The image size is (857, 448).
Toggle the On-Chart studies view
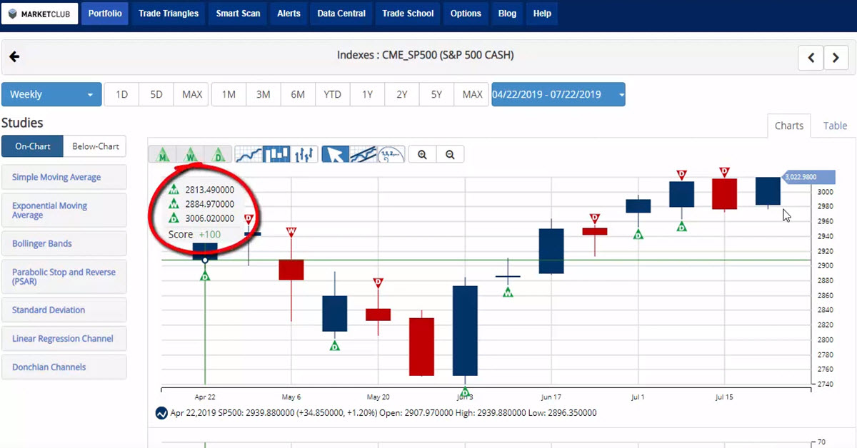coord(32,146)
